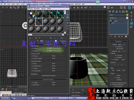
Task: Switch to the Hierarchy command panel tab
Action: click(x=117, y=11)
